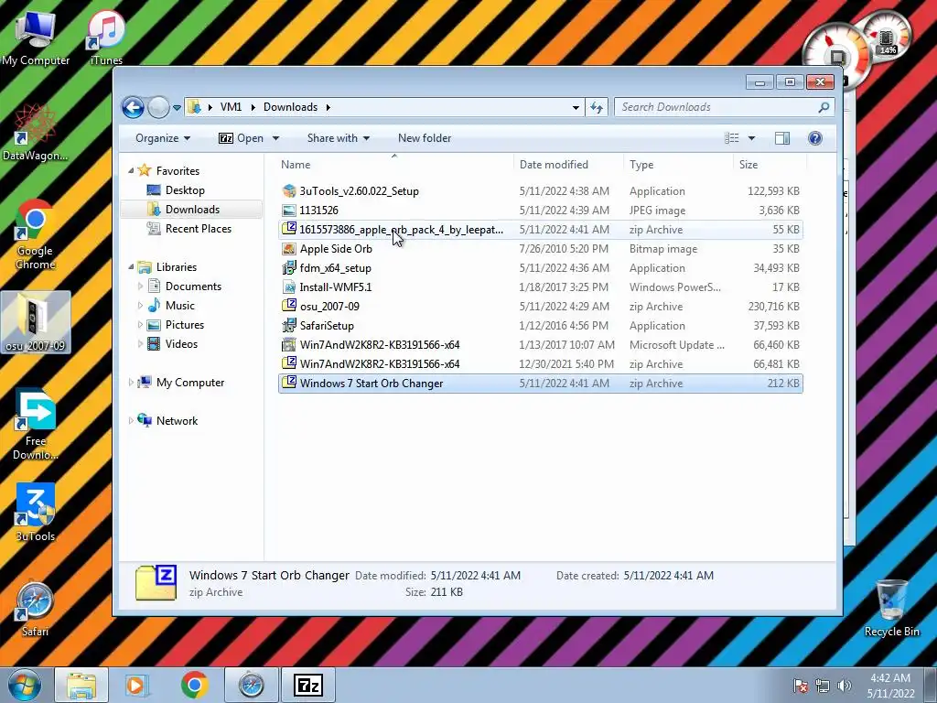Viewport: 937px width, 703px height.
Task: Open Explorer help
Action: 814,138
